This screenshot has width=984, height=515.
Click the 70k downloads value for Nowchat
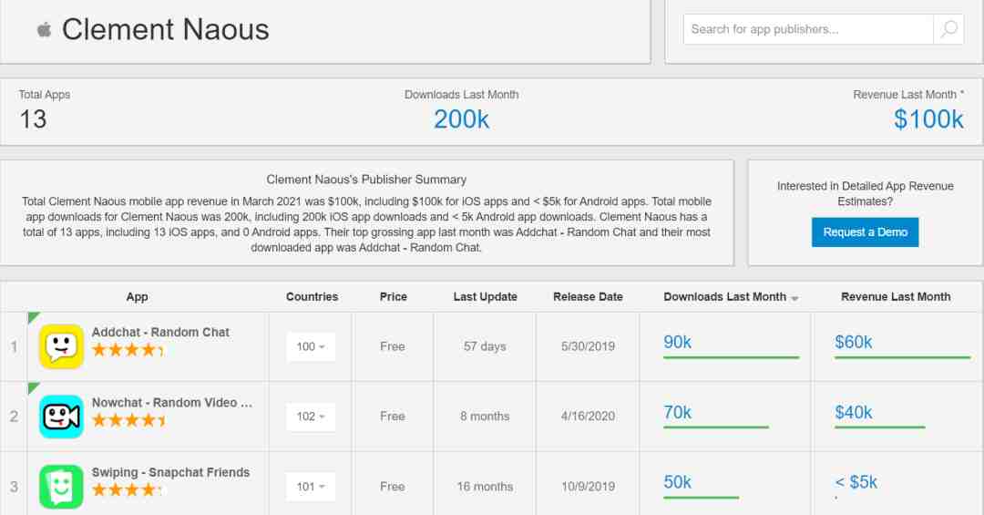tap(677, 413)
